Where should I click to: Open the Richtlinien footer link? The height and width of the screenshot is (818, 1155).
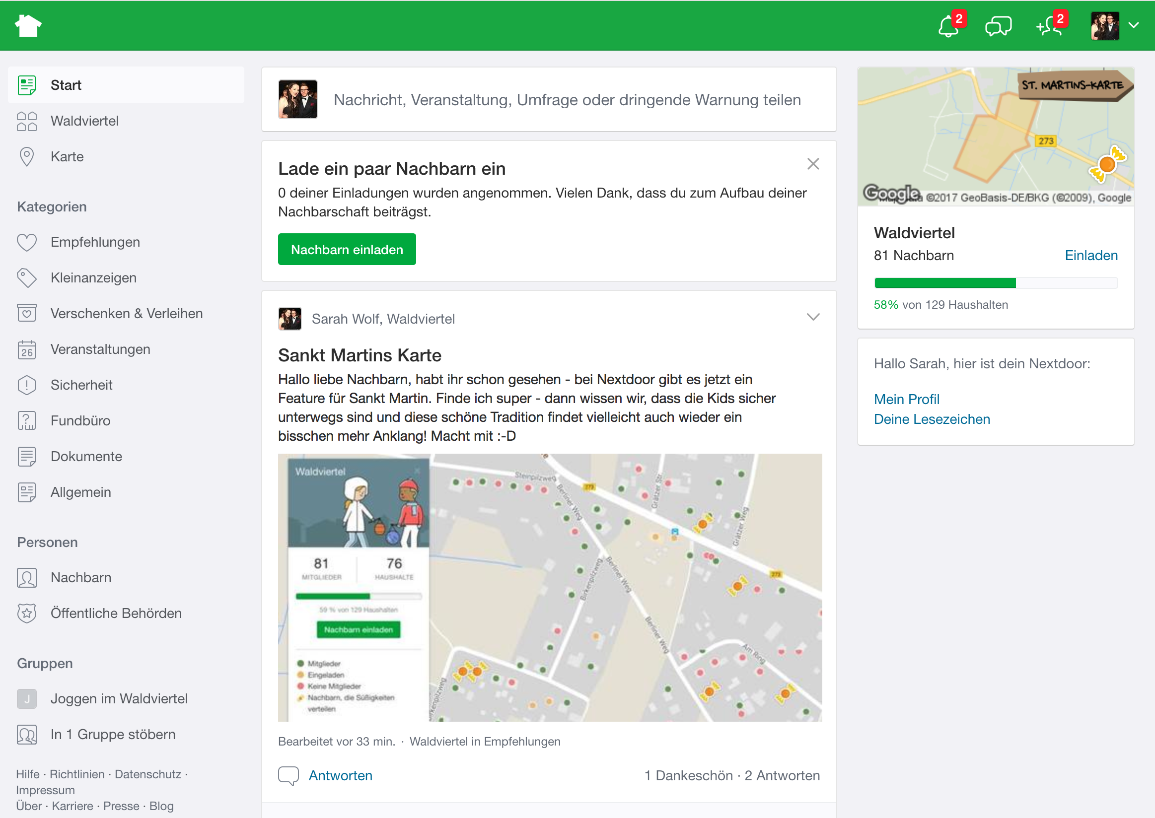click(77, 775)
